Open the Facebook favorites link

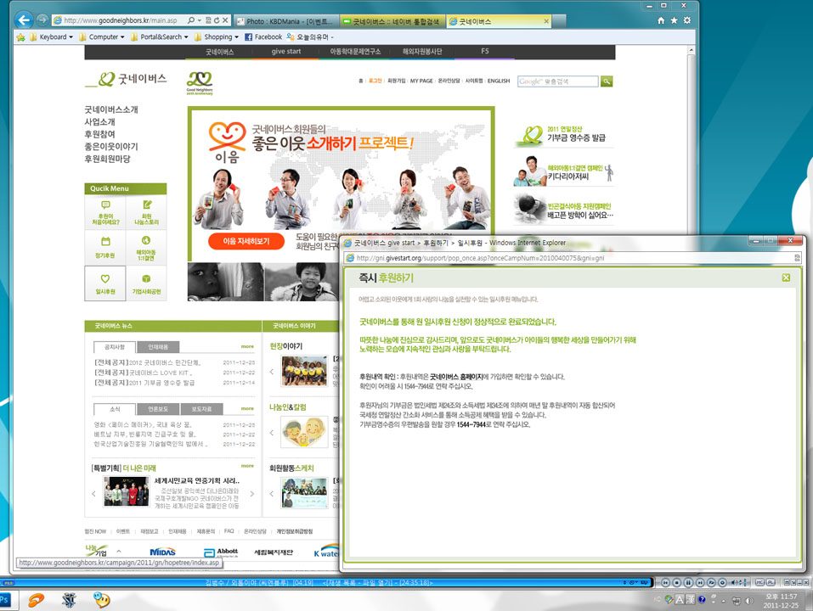point(263,36)
